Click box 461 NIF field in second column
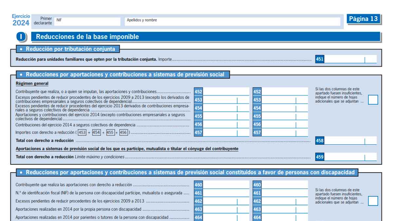The image size is (393, 221). 285,193
